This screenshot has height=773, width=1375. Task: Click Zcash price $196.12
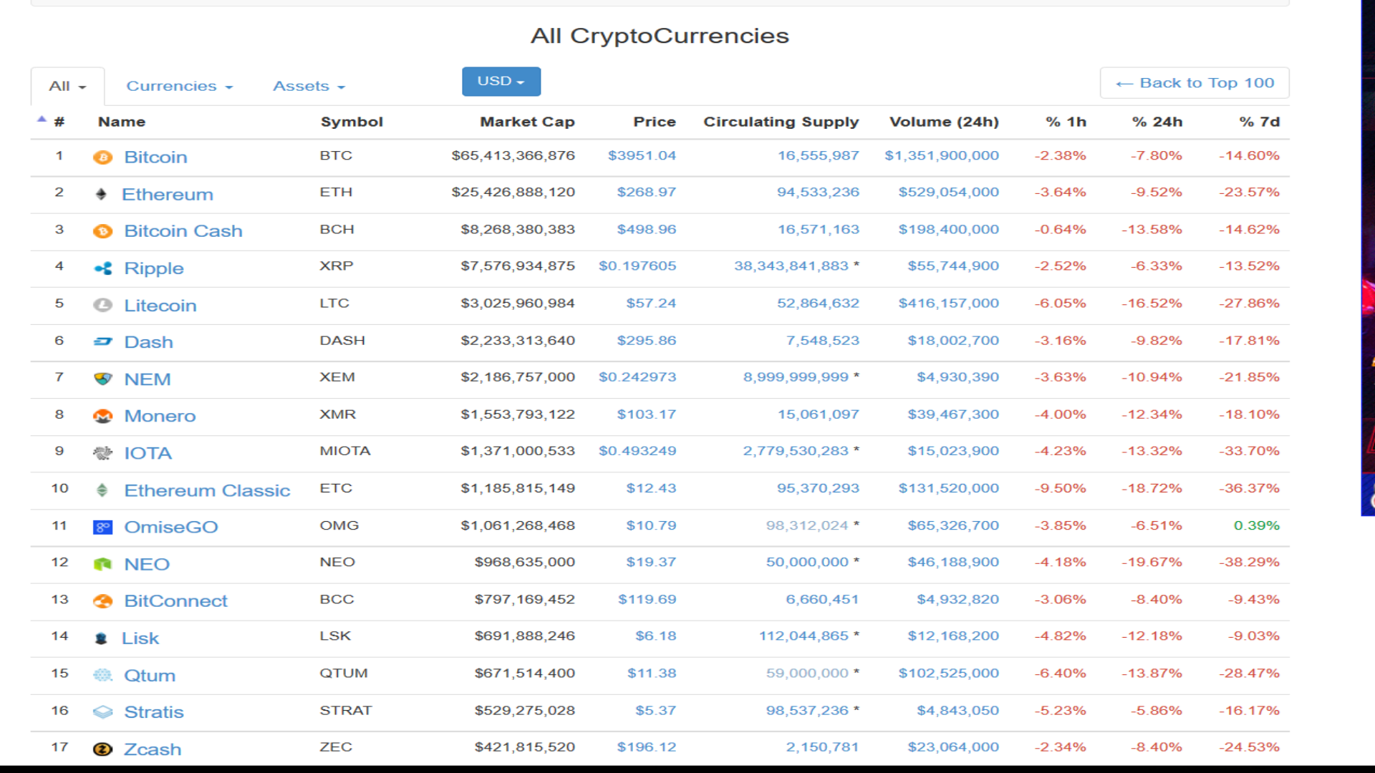[647, 747]
